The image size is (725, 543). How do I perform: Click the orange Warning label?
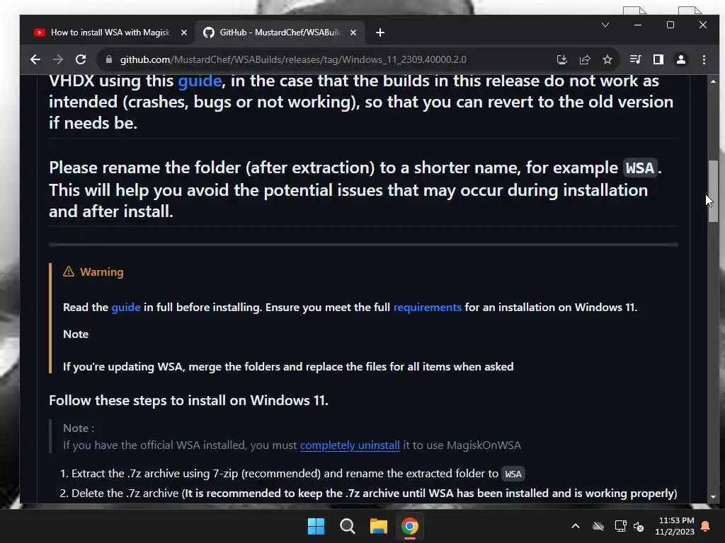pyautogui.click(x=102, y=272)
